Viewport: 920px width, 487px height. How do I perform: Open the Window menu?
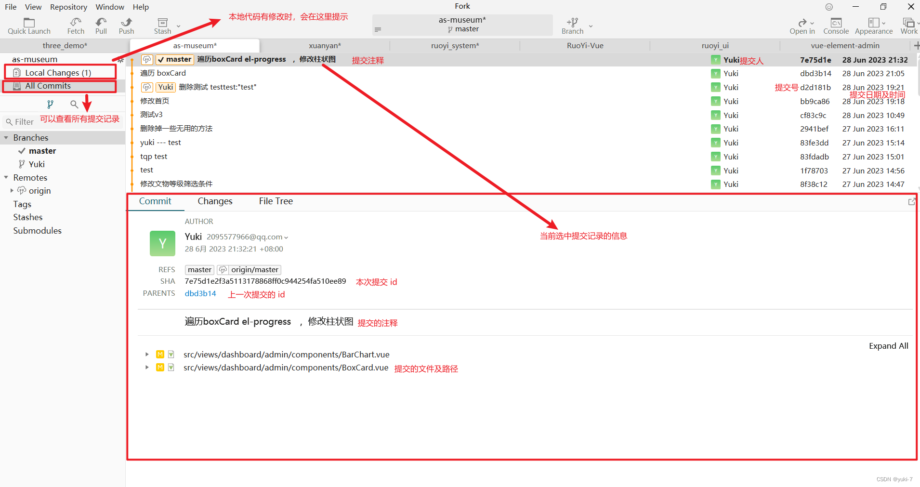click(110, 7)
